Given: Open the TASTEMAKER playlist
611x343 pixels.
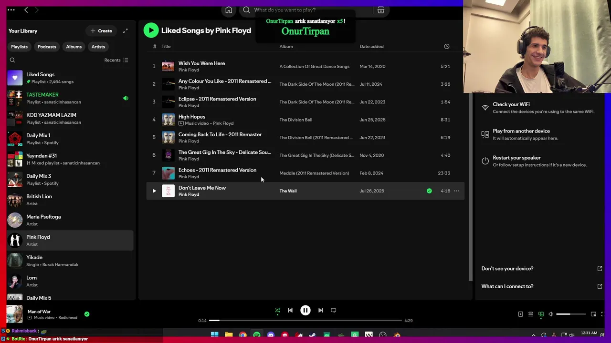Looking at the screenshot, I should pyautogui.click(x=70, y=98).
